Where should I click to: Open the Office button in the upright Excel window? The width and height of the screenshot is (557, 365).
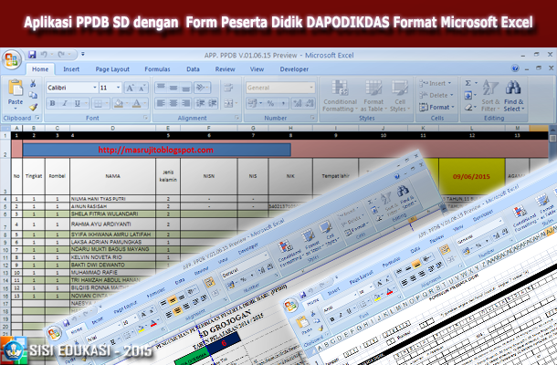click(x=11, y=59)
